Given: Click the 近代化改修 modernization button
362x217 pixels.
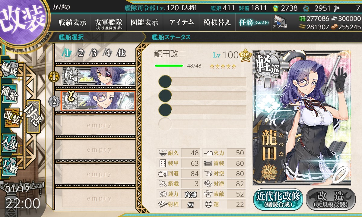Looking at the screenshot, I should [x=278, y=199].
